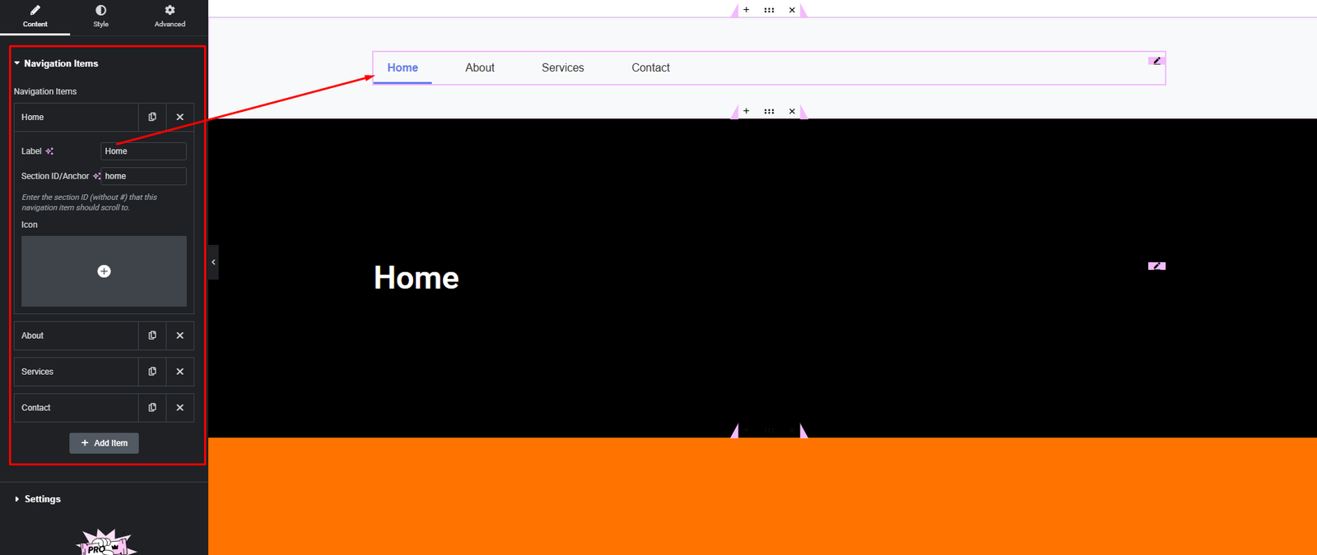Click the plus icon to add an icon
Image resolution: width=1317 pixels, height=555 pixels.
coord(104,271)
